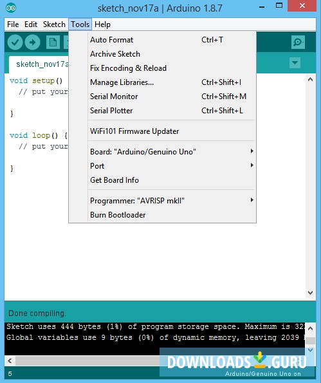Select the Port menu entry

pyautogui.click(x=162, y=166)
